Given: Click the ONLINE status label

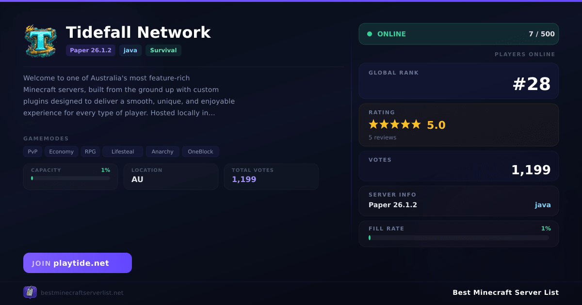Looking at the screenshot, I should pos(391,34).
